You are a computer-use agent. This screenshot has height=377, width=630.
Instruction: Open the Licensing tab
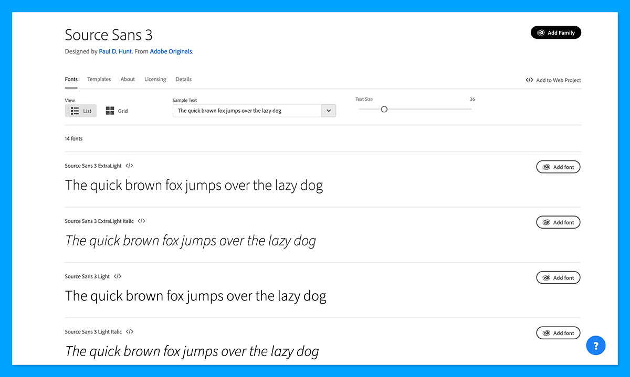(155, 79)
